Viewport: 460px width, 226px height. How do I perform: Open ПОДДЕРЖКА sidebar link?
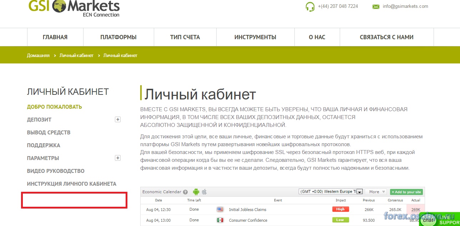tap(44, 145)
